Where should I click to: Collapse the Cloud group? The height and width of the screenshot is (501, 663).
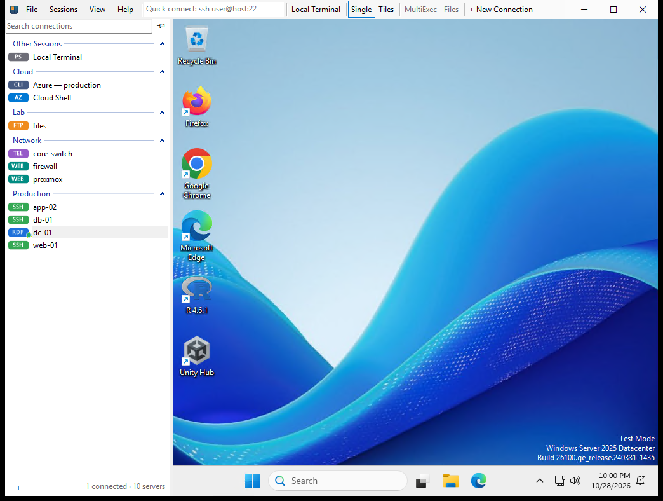[162, 72]
